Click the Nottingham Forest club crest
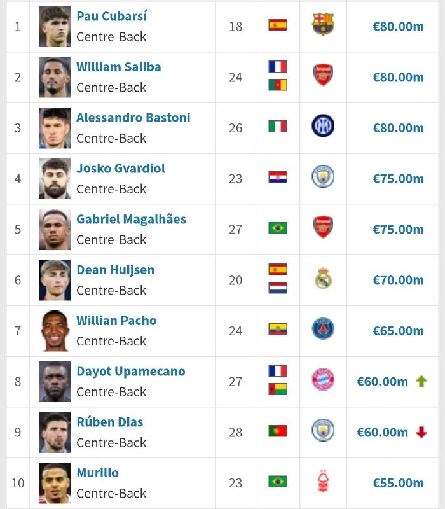 (x=323, y=482)
